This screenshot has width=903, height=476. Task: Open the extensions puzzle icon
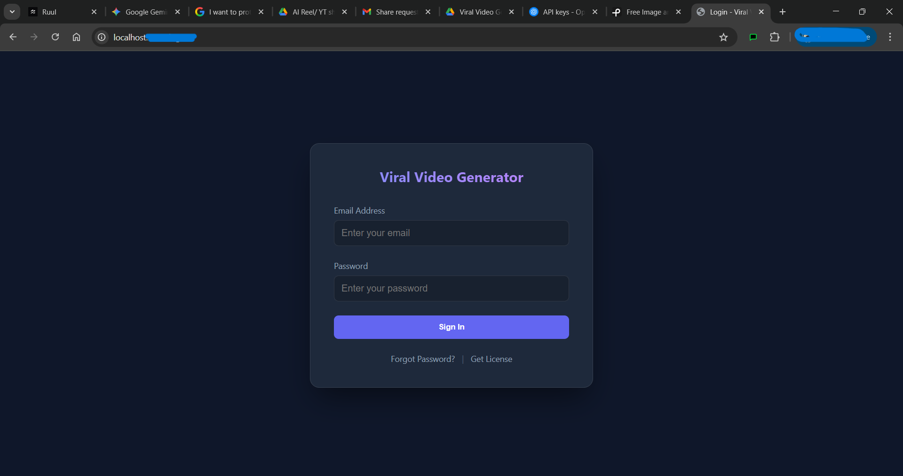click(775, 37)
